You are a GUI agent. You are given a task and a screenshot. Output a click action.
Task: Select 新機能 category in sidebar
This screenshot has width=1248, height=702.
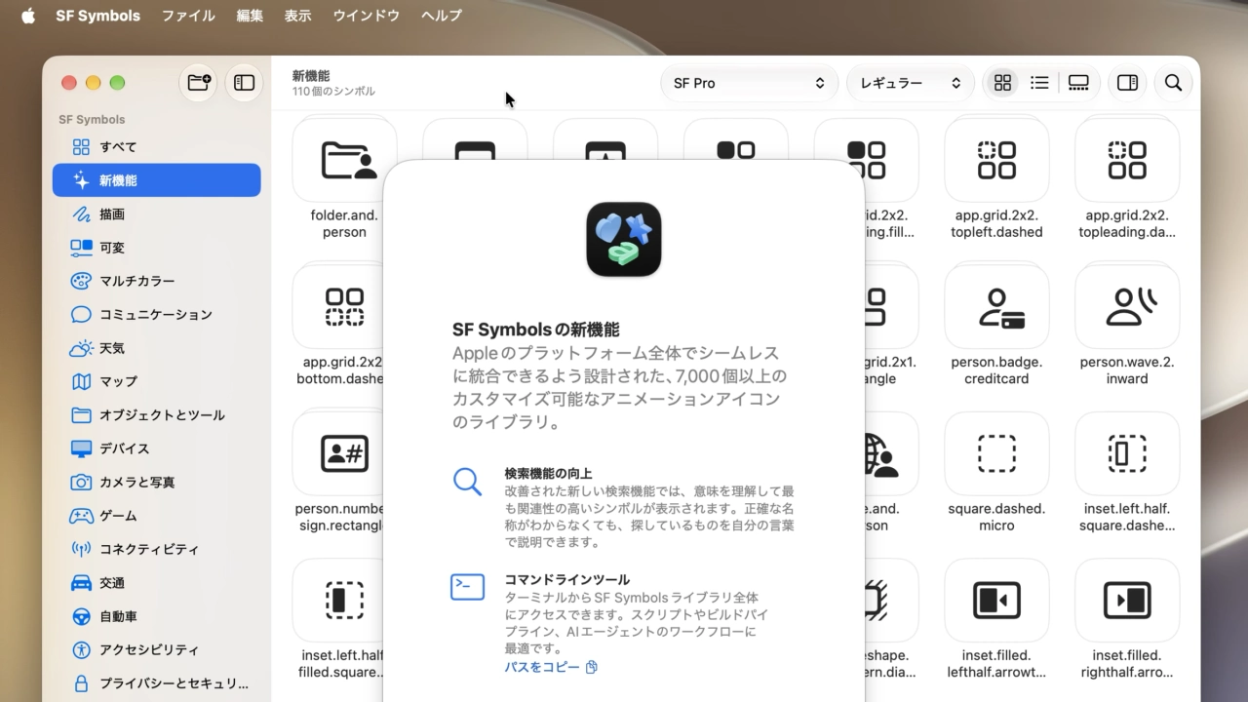pos(157,180)
